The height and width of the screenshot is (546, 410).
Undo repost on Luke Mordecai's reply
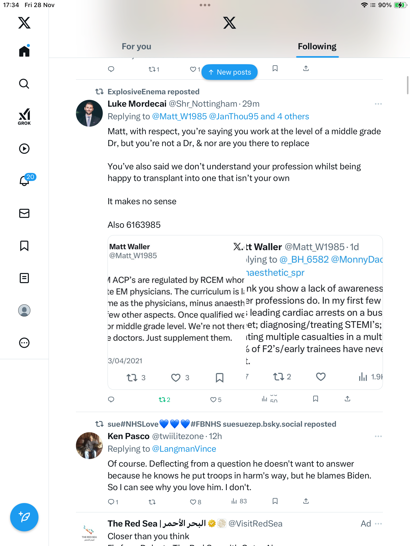[162, 400]
